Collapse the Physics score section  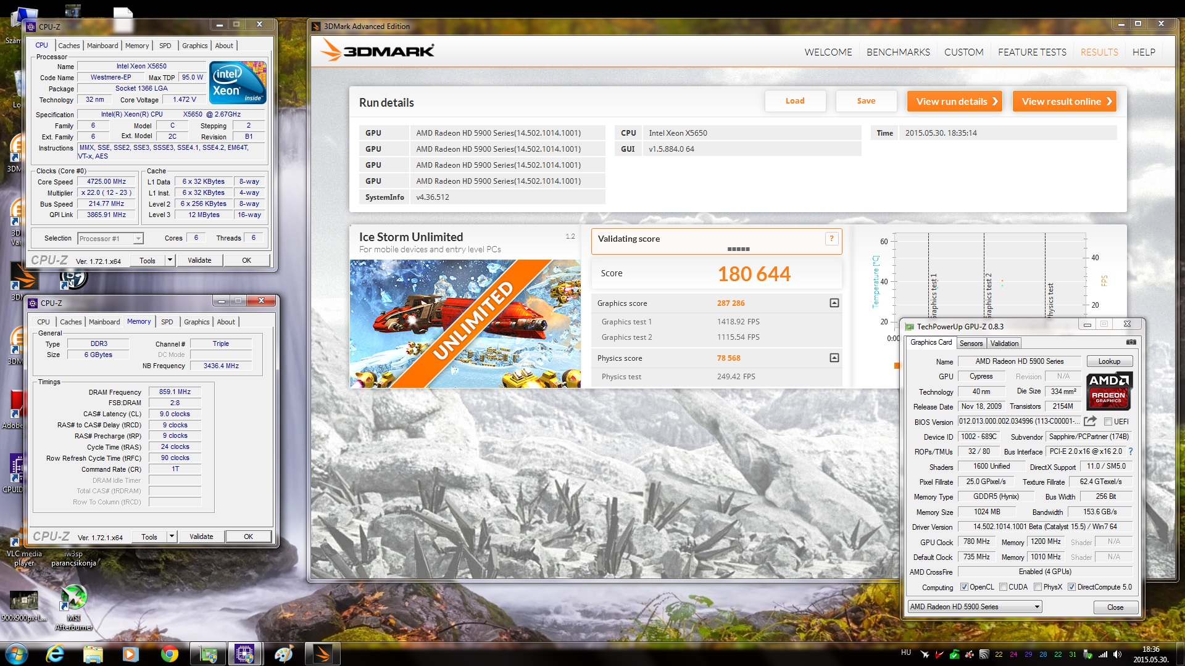(x=834, y=358)
